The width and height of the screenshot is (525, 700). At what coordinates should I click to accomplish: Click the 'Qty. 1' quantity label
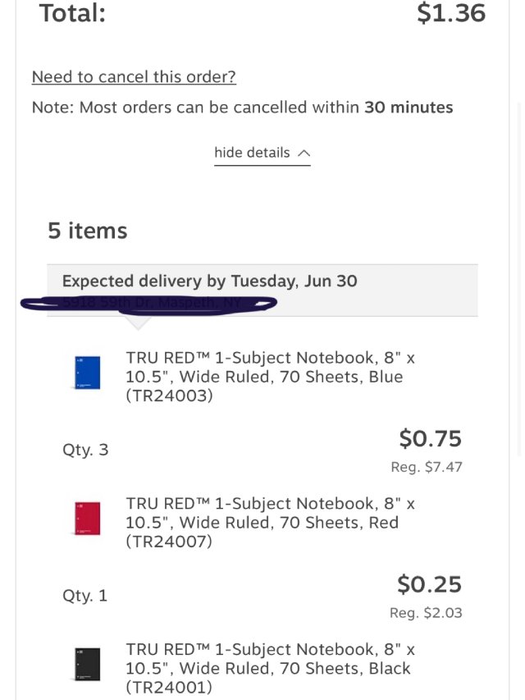coord(84,595)
